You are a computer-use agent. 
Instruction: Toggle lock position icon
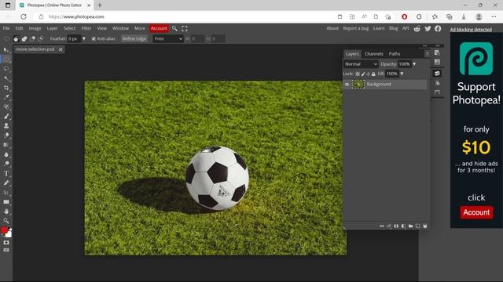[x=368, y=74]
